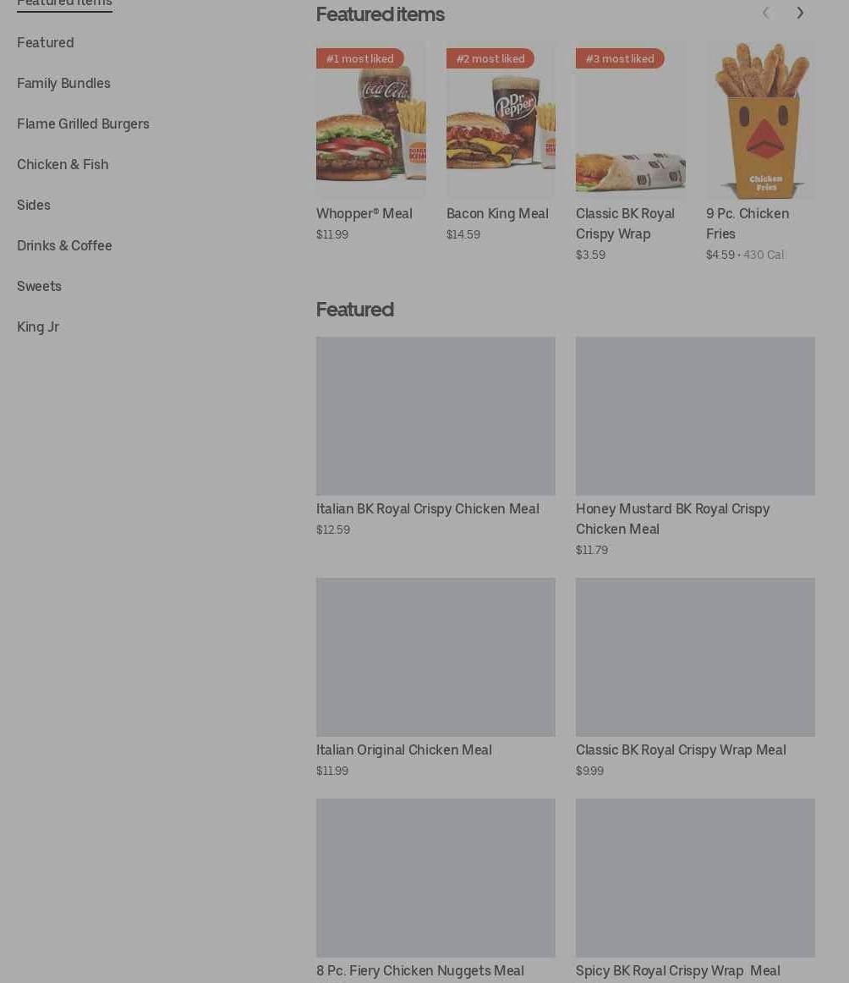This screenshot has height=983, width=849.
Task: Open the Sides menu category
Action: tap(33, 205)
